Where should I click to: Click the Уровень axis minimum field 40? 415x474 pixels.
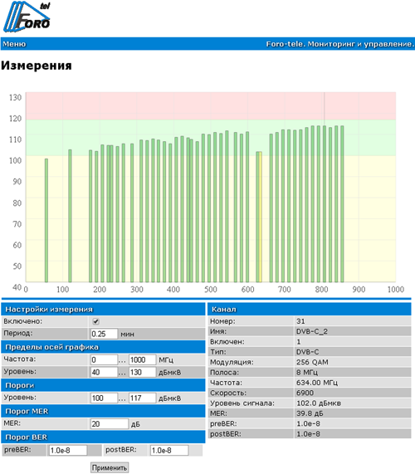pyautogui.click(x=104, y=372)
